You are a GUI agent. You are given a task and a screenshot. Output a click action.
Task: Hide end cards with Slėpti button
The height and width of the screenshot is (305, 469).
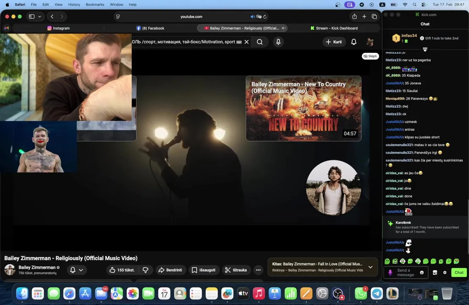click(370, 56)
